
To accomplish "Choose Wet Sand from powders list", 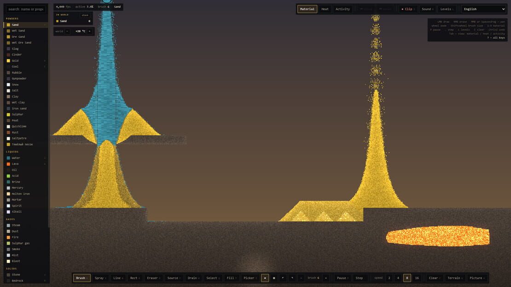I will [x=26, y=31].
